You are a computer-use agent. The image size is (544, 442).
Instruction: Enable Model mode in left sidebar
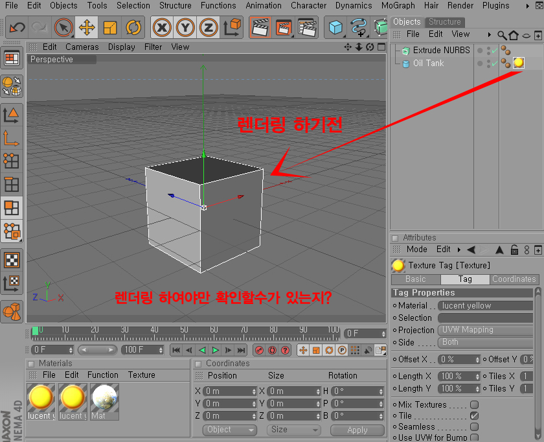click(12, 115)
